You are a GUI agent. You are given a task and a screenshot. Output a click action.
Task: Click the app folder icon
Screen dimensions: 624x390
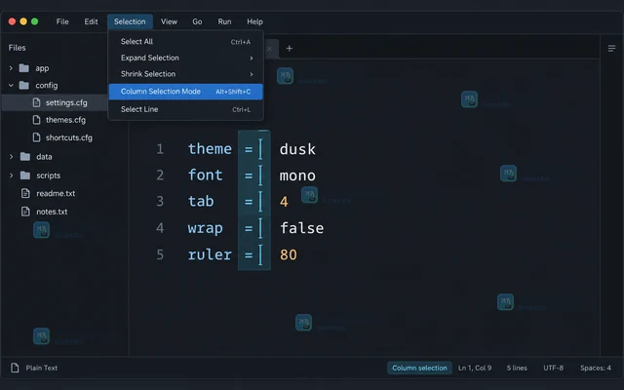pos(24,68)
